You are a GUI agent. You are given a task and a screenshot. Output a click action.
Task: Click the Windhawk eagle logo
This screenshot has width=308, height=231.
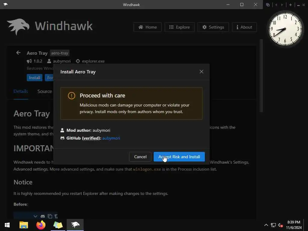pyautogui.click(x=18, y=27)
